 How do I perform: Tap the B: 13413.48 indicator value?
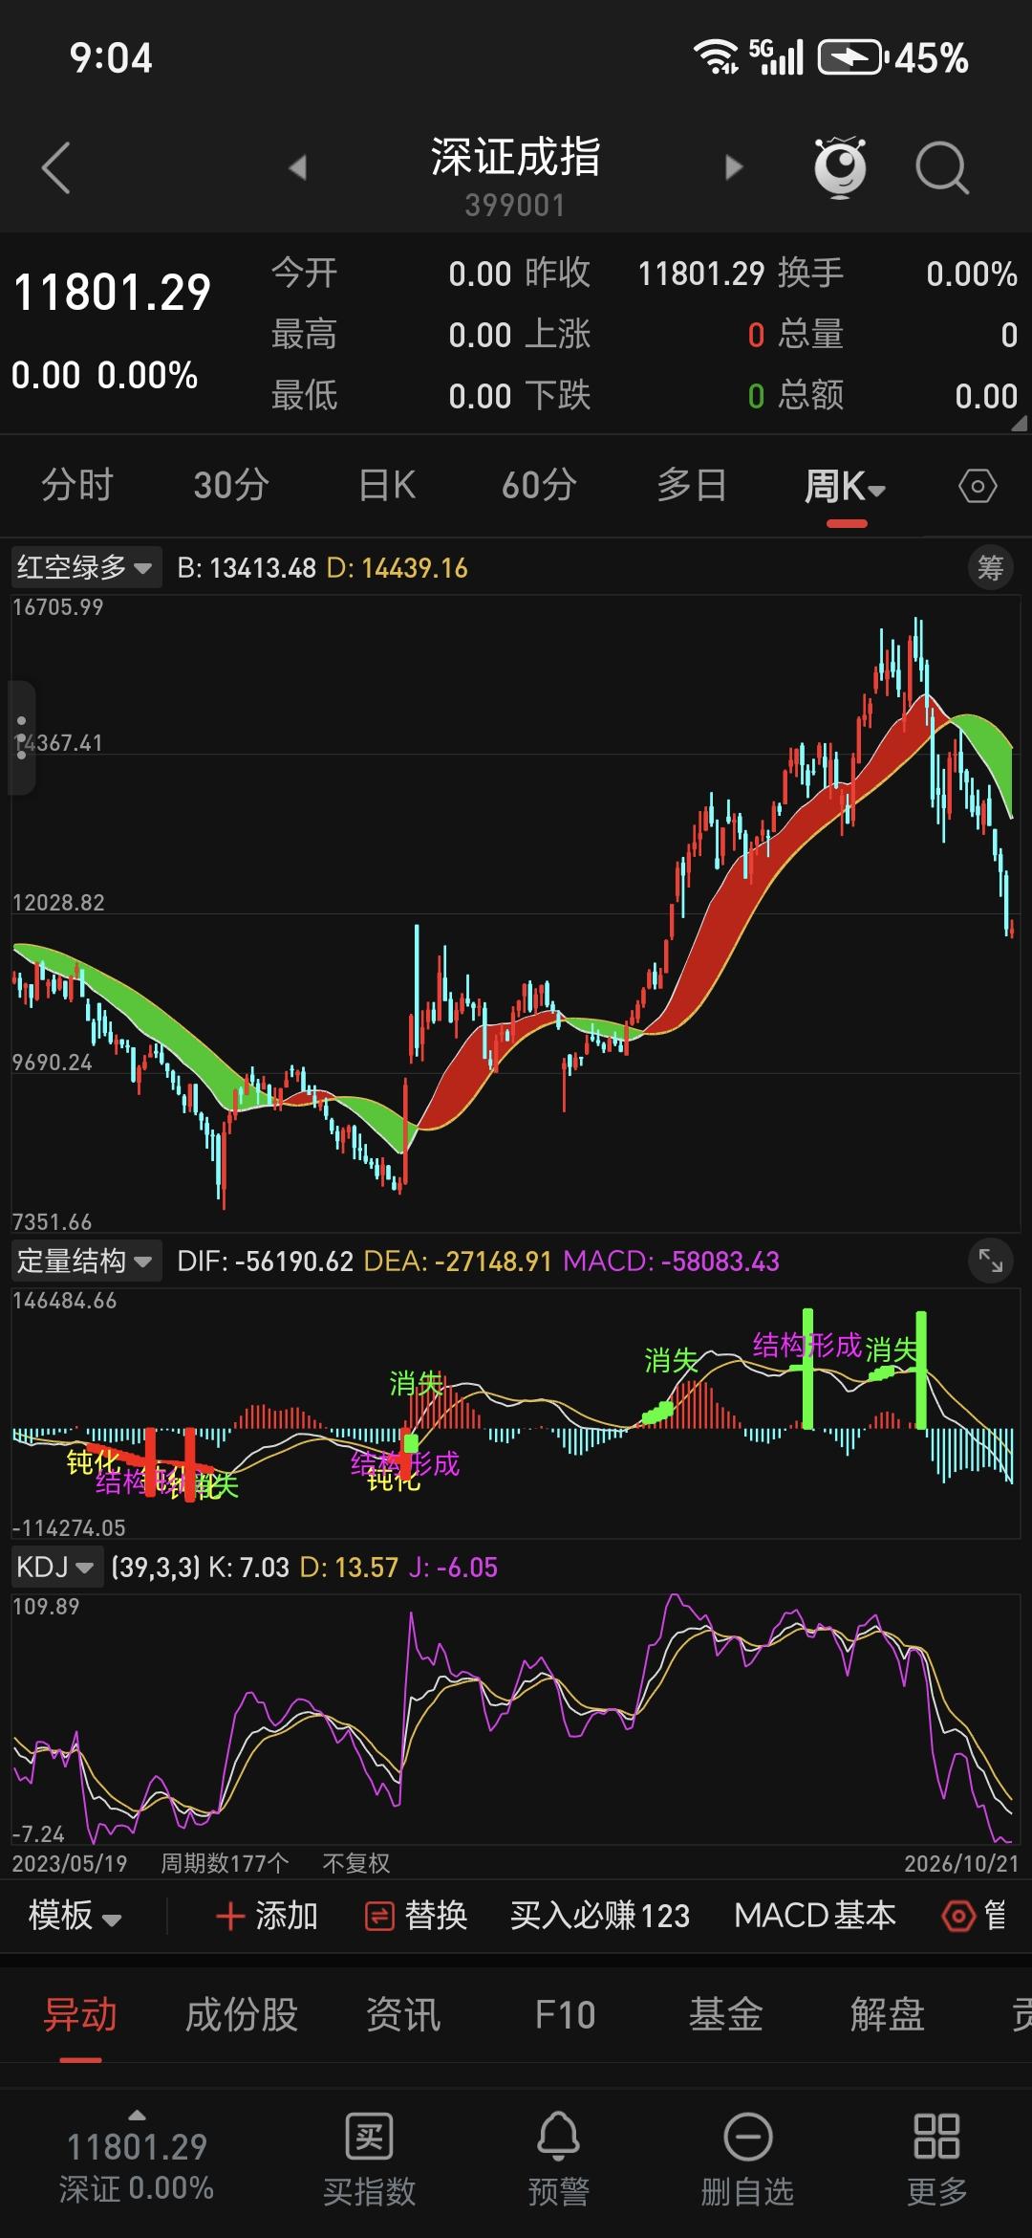coord(247,568)
